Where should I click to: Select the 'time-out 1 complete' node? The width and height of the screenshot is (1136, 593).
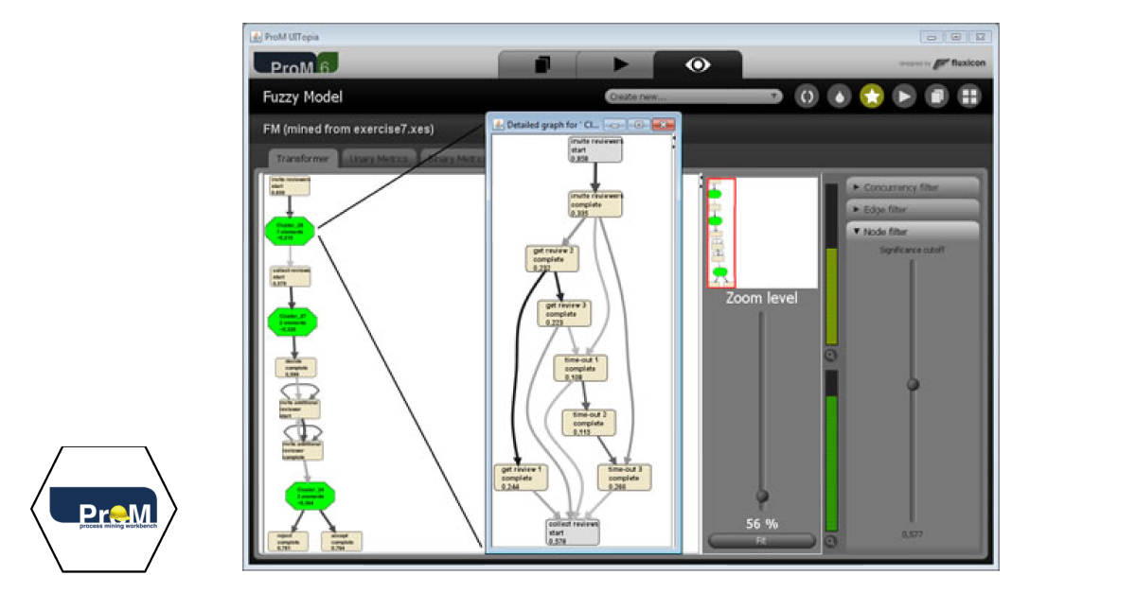tap(580, 368)
